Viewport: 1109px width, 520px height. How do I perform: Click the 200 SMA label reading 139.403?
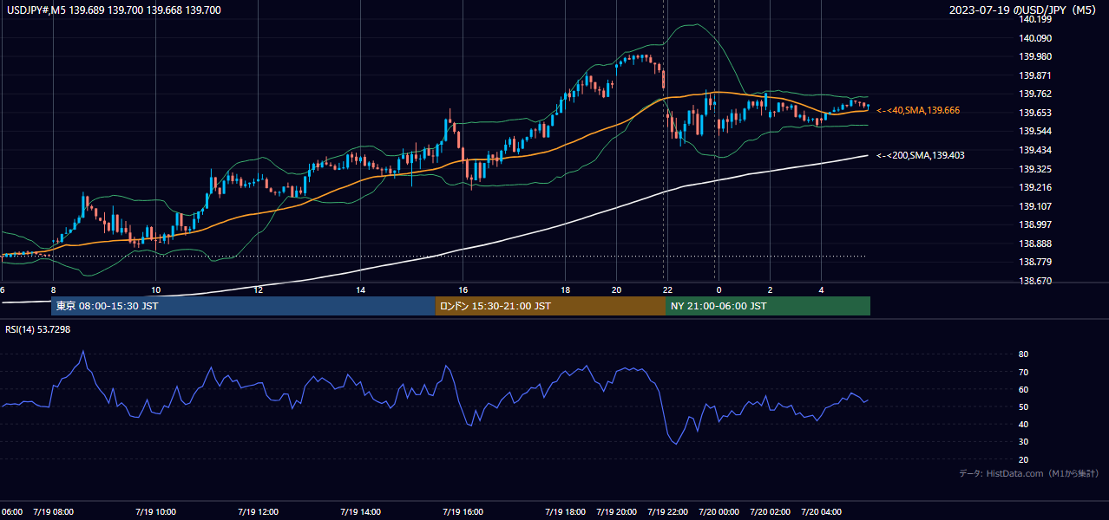click(921, 155)
